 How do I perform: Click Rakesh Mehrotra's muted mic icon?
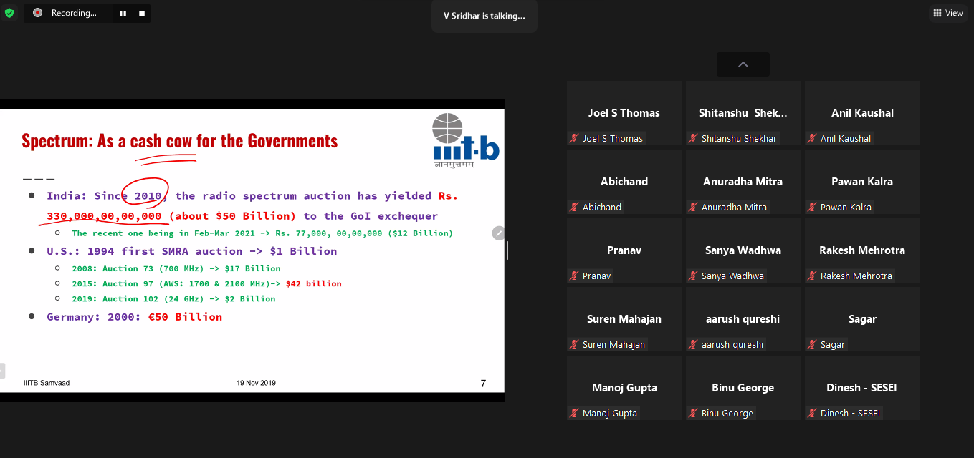812,276
